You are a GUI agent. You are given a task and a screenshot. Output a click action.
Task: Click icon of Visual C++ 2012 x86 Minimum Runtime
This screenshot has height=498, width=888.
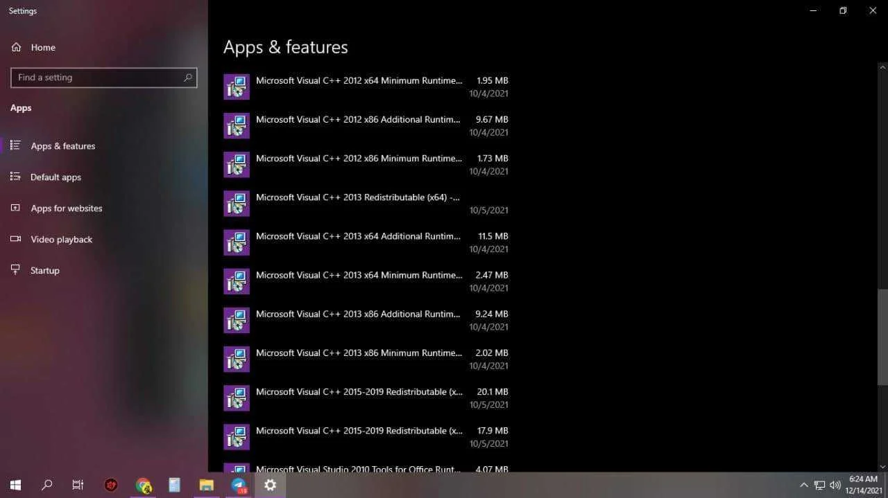click(x=237, y=165)
